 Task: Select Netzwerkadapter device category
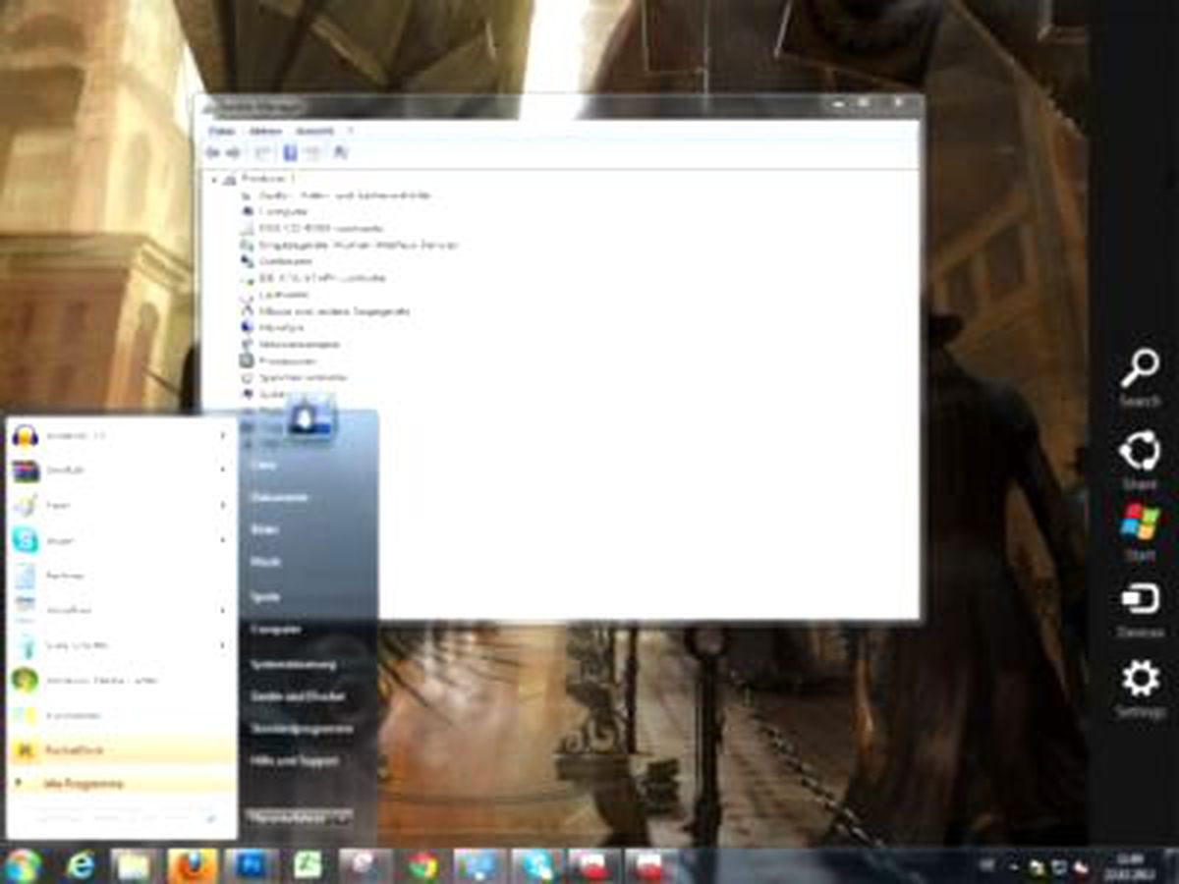(x=300, y=345)
